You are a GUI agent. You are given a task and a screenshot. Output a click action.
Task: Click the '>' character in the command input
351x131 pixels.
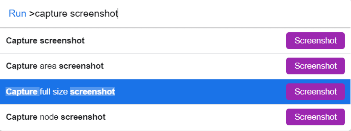point(32,14)
